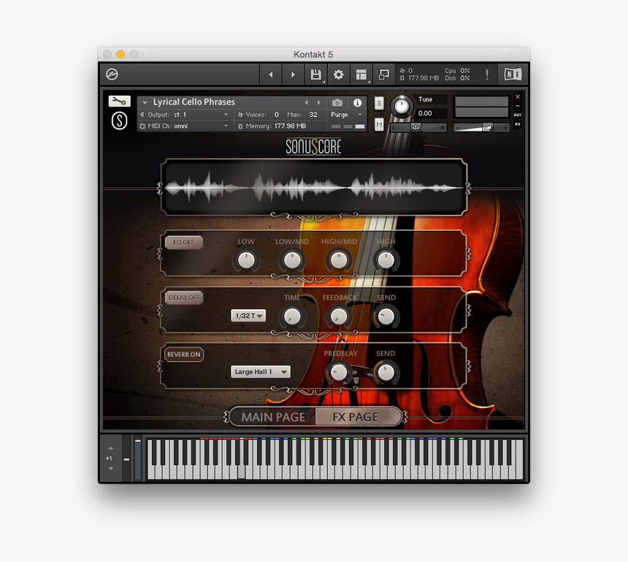
Task: Toggle the PV button
Action: tap(518, 124)
